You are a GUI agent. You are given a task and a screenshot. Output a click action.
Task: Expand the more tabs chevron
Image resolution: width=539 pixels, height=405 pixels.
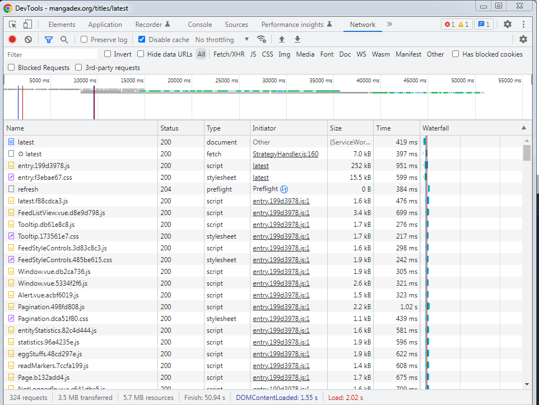pyautogui.click(x=389, y=25)
